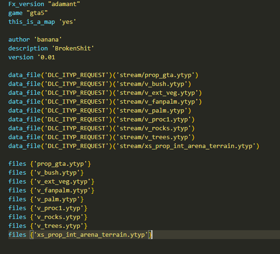Click the line game "gta5"
280x254 pixels.
coord(28,13)
